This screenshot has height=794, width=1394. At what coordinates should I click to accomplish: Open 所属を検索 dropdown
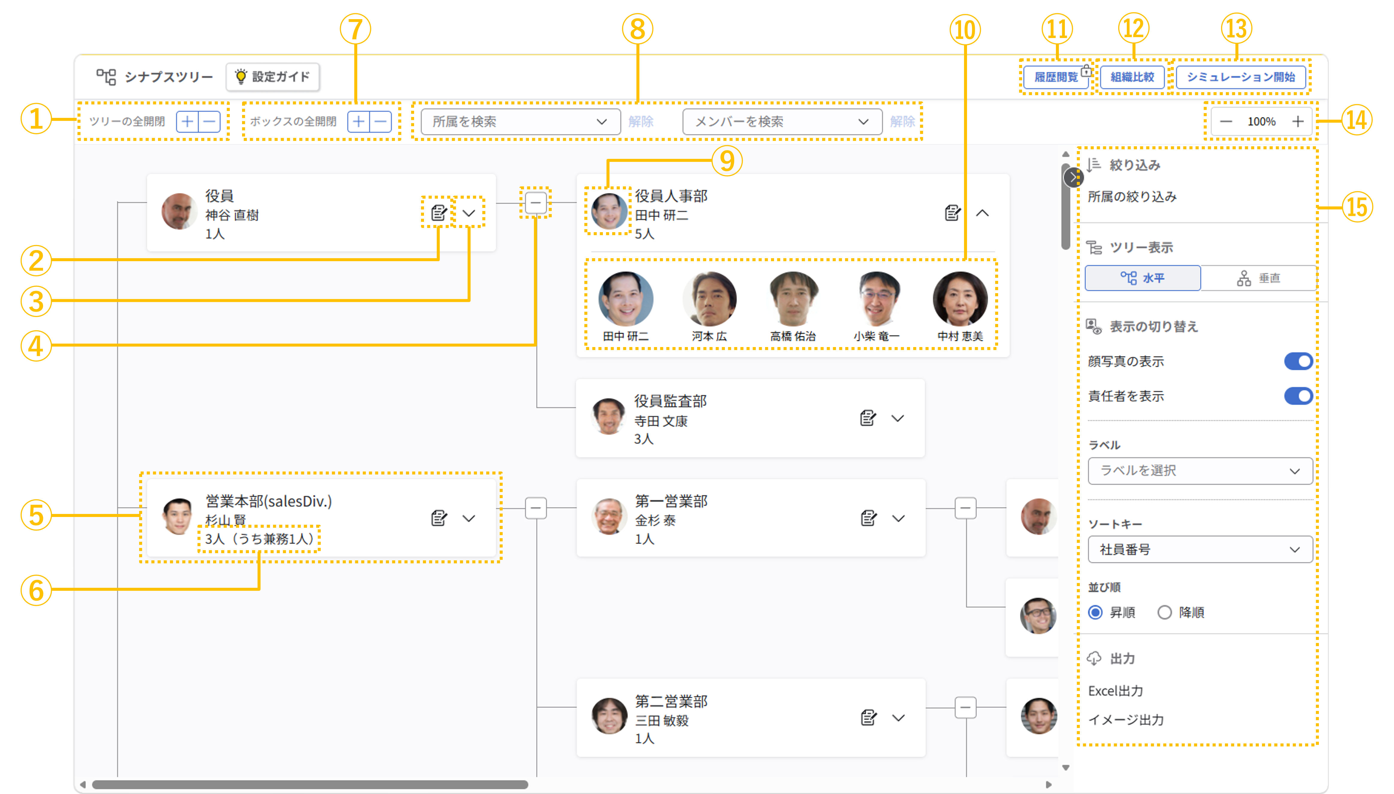pyautogui.click(x=520, y=121)
